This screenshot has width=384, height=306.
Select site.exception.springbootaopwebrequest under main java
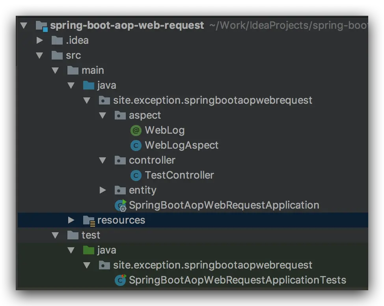tap(213, 101)
